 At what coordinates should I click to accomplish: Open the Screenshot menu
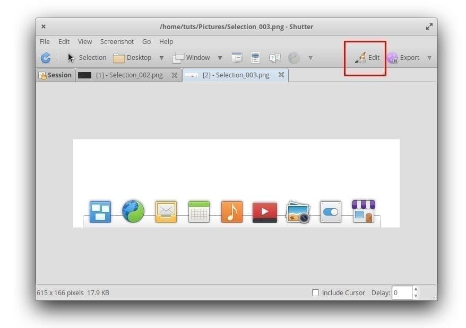coord(117,41)
